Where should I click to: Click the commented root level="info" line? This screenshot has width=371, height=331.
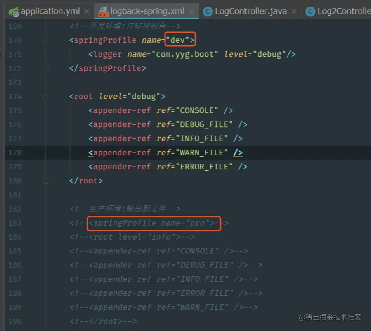132,237
